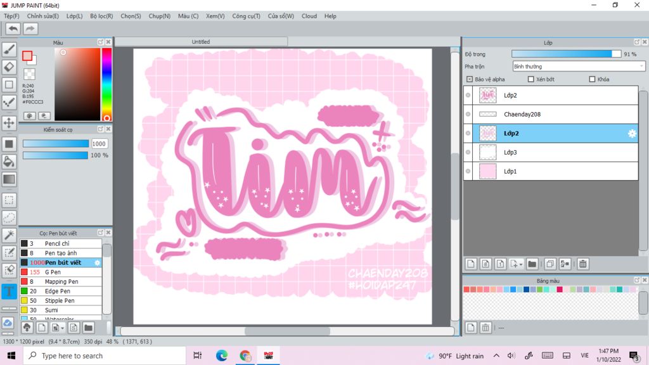Click the rainbow hue strip
Viewport: 649px width, 365px height.
point(106,84)
